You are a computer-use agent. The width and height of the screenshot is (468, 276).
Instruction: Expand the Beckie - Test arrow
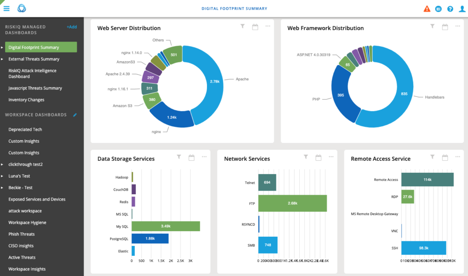2,188
